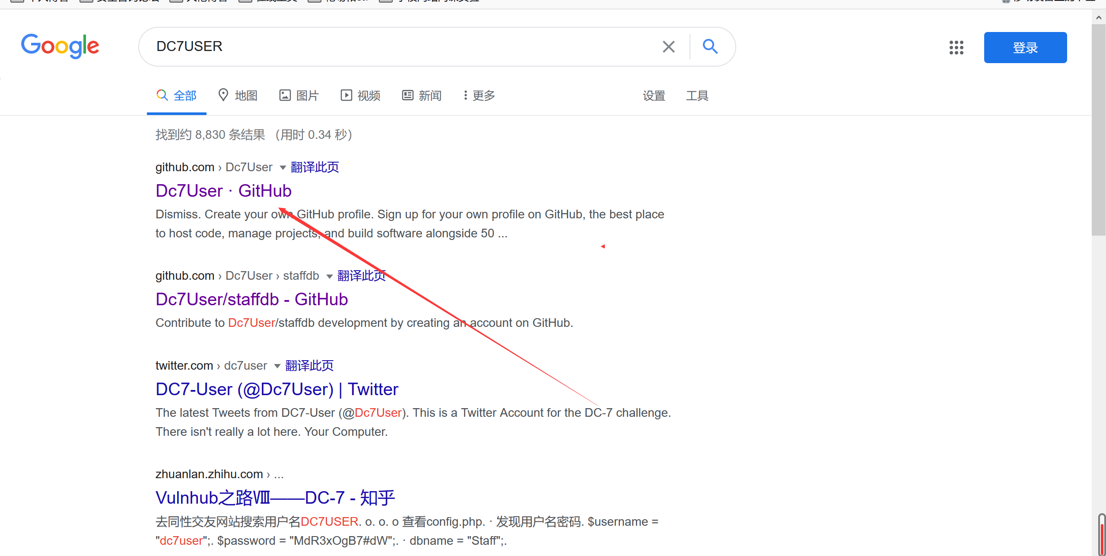Click 翻译此页 for the staffdb result
The height and width of the screenshot is (556, 1106).
(361, 275)
